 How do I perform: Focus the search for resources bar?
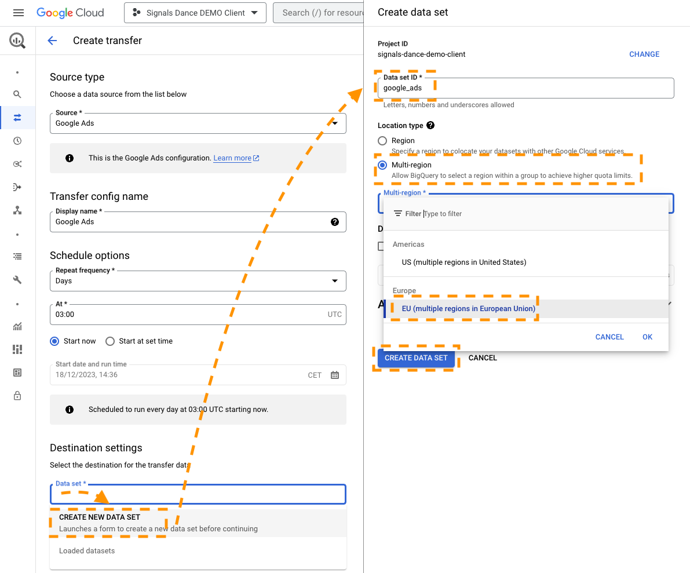click(x=319, y=13)
